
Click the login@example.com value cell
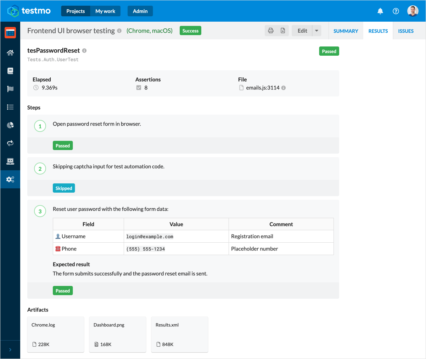click(x=176, y=236)
